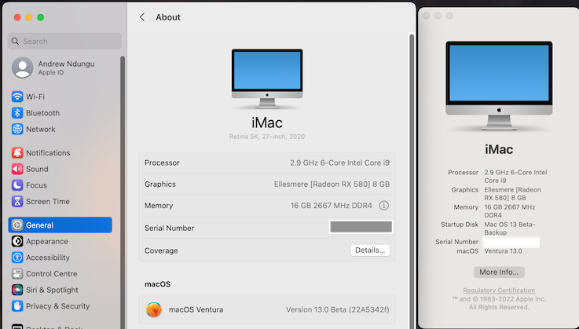579x329 pixels.
Task: Click the Focus moon icon
Action: tap(17, 185)
